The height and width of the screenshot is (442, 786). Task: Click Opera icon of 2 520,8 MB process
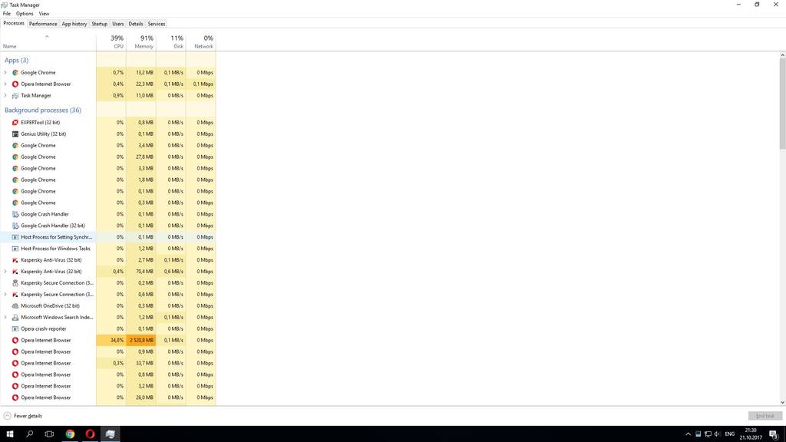[15, 340]
